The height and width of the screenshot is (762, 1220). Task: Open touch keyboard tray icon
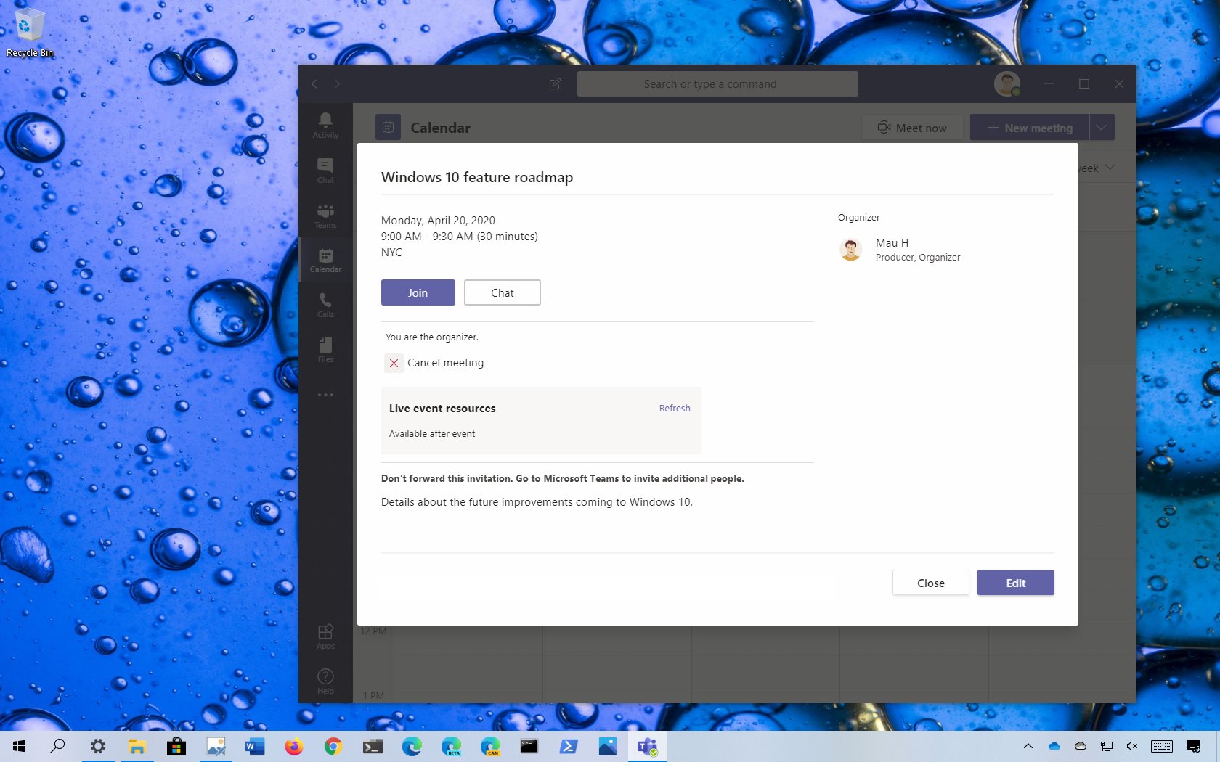click(1162, 746)
